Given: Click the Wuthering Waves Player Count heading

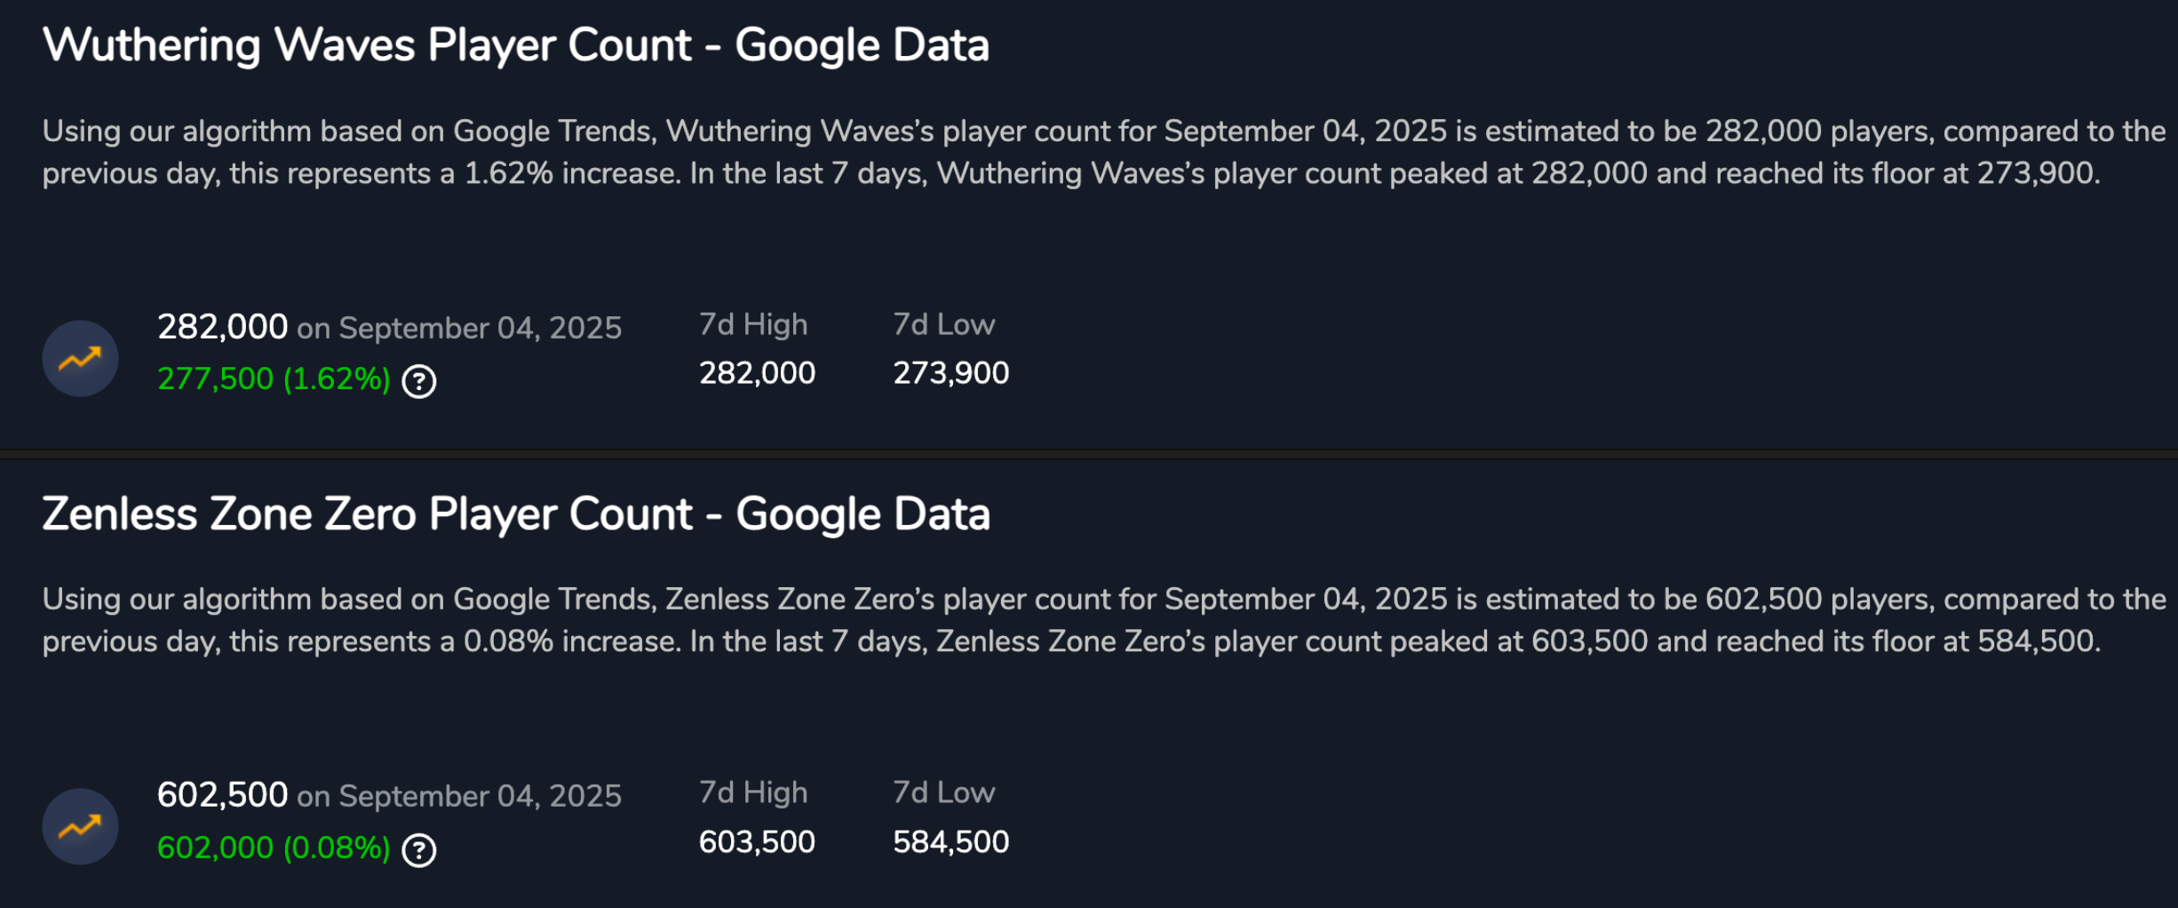Looking at the screenshot, I should [515, 45].
